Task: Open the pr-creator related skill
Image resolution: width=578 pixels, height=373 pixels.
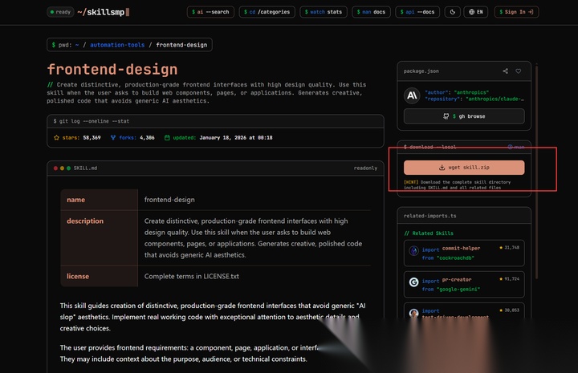Action: tap(464, 284)
